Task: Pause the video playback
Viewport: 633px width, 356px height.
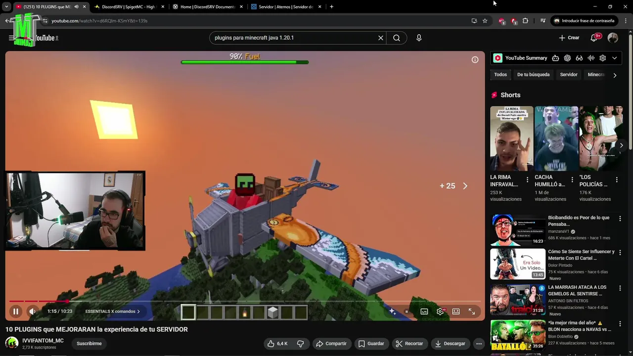Action: click(x=15, y=311)
